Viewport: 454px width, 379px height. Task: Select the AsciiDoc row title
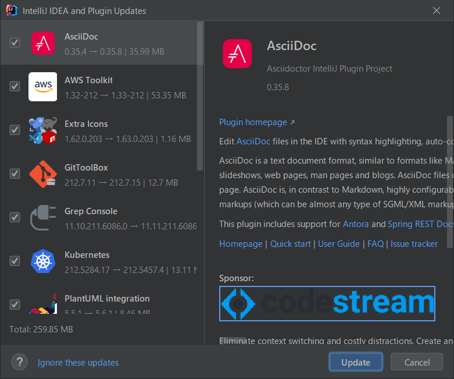81,37
